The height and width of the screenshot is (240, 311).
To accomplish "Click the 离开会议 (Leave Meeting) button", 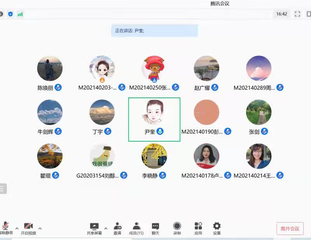I will coord(290,229).
